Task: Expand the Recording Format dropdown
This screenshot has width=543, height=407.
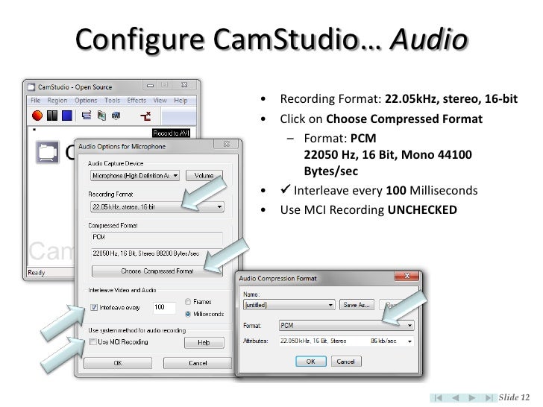Action: tap(157, 207)
